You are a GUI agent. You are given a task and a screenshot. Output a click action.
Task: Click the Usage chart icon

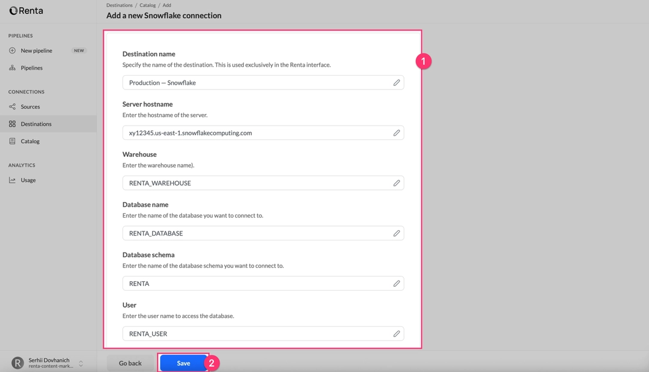[12, 180]
